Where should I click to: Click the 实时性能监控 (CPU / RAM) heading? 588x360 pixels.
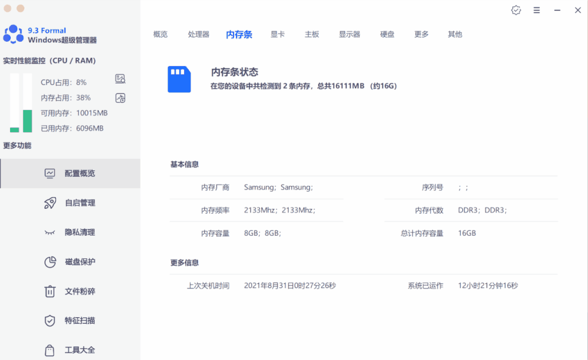click(49, 61)
